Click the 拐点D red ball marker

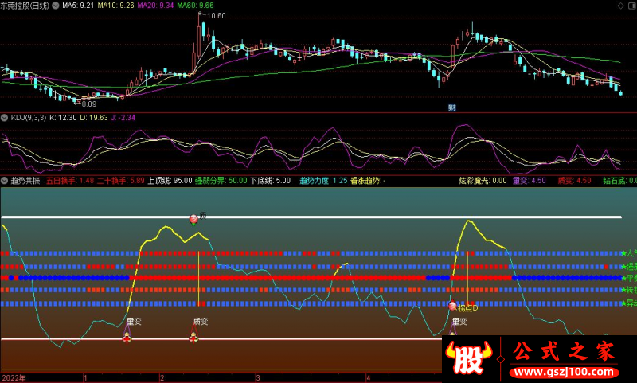[x=453, y=306]
